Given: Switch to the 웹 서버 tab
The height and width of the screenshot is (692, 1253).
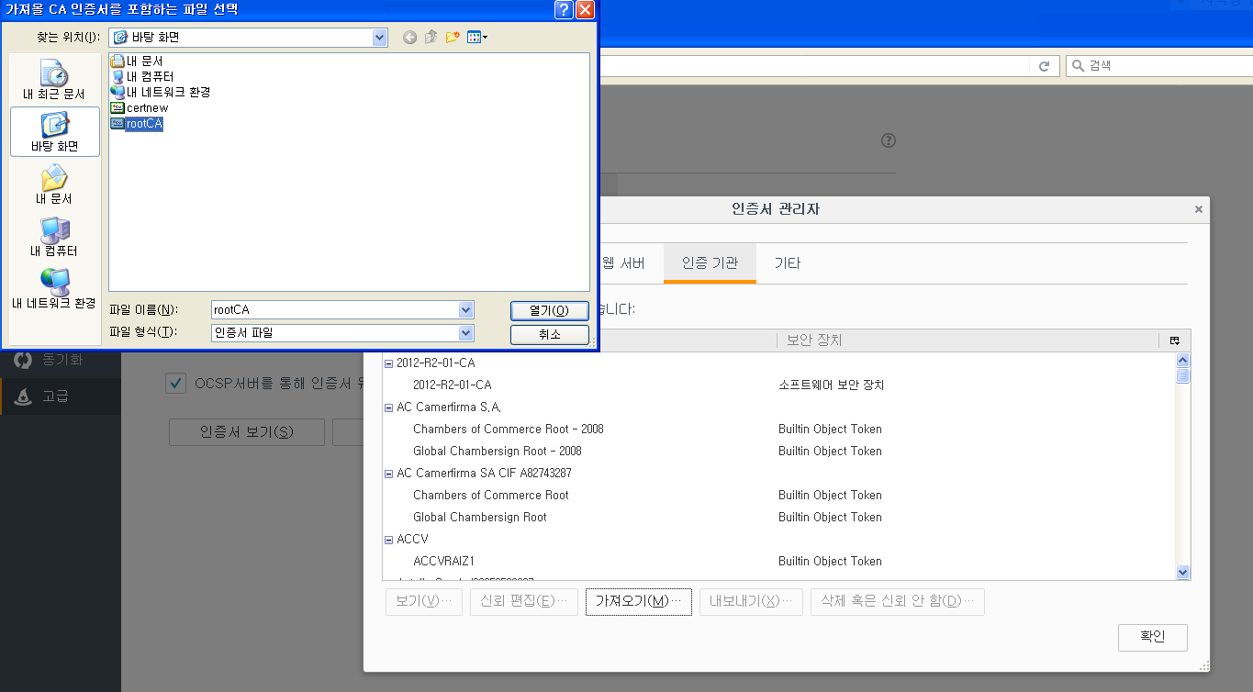Looking at the screenshot, I should (622, 263).
